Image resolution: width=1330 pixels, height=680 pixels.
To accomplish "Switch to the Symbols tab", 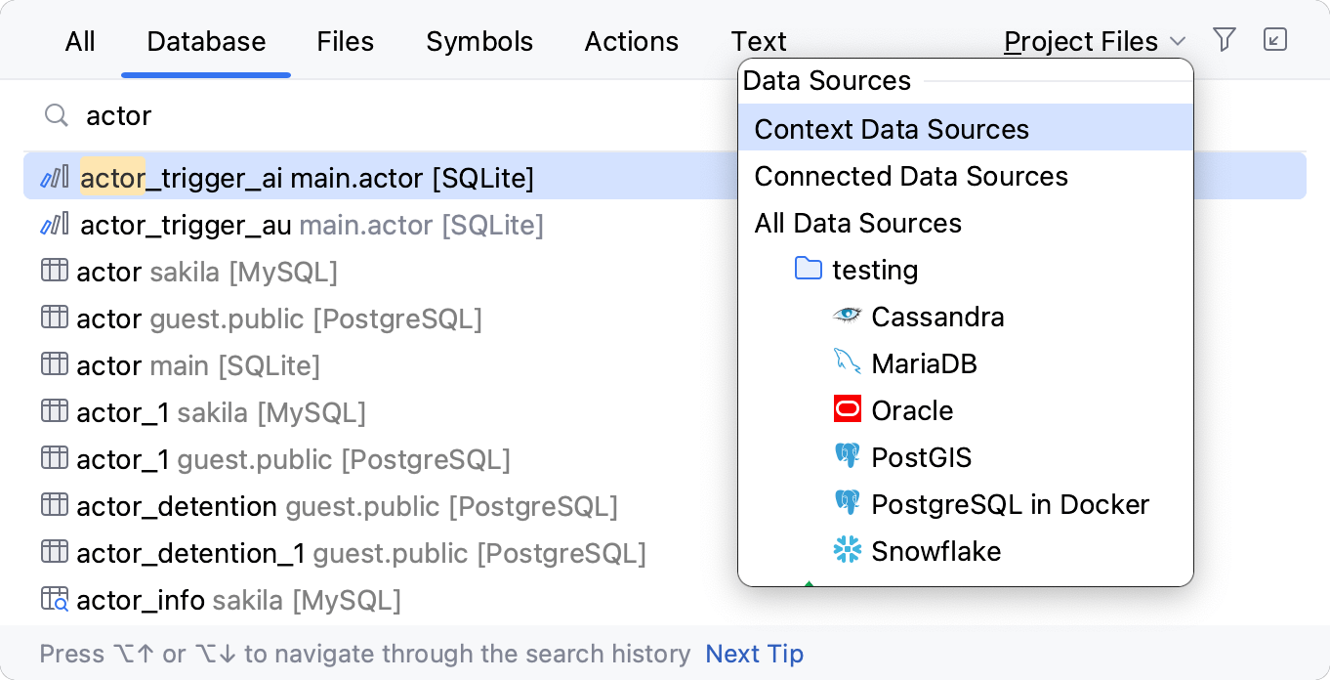I will (478, 41).
